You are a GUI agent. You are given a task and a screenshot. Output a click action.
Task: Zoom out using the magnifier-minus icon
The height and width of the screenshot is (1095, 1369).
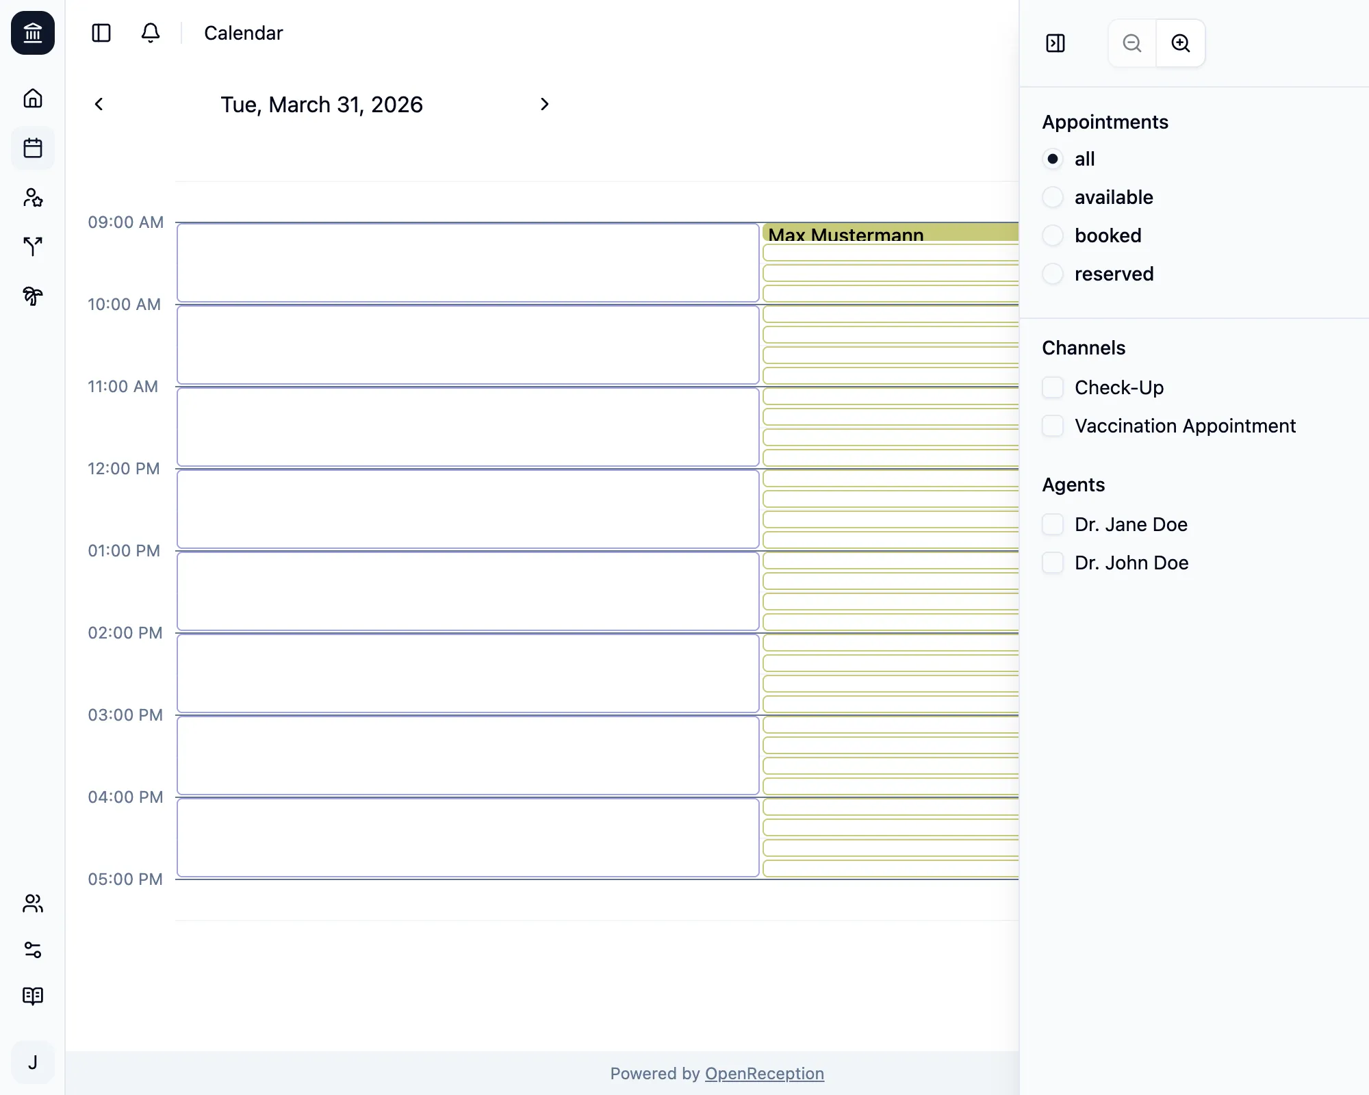(x=1131, y=43)
